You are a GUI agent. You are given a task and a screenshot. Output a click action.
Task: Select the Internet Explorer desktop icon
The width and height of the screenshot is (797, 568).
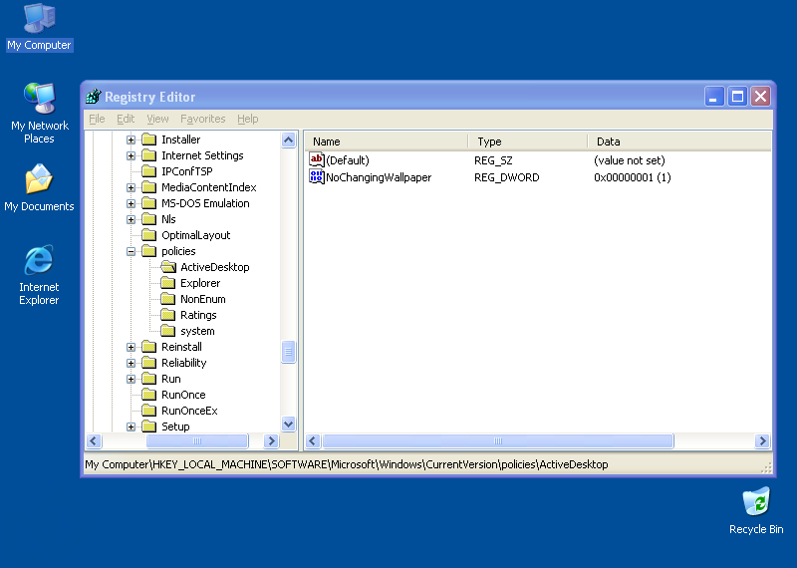point(39,275)
